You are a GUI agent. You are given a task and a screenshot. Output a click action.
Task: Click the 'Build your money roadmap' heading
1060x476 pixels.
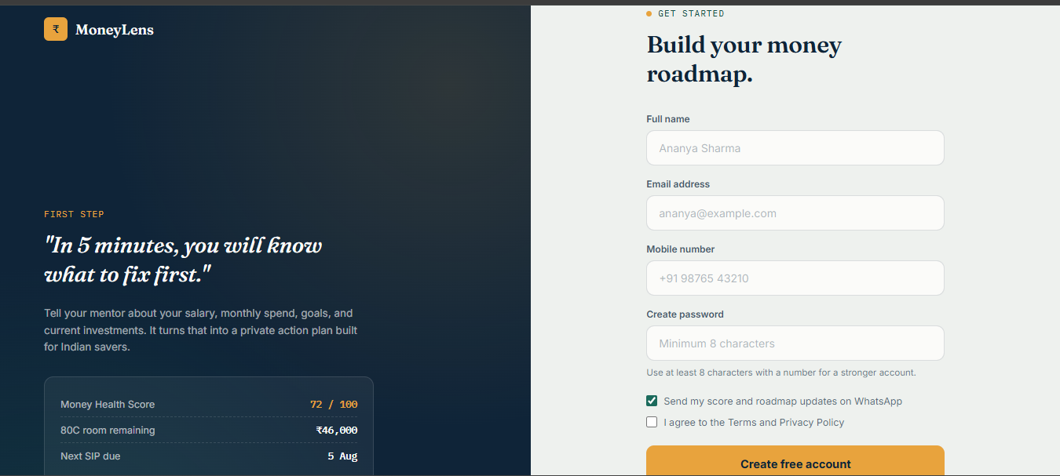coord(744,60)
